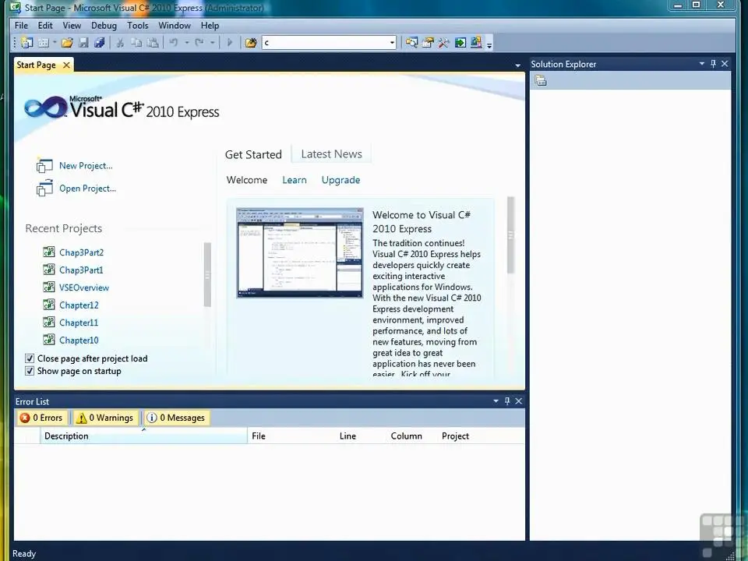
Task: Click the Chap3Part2 project file icon
Action: pos(48,252)
